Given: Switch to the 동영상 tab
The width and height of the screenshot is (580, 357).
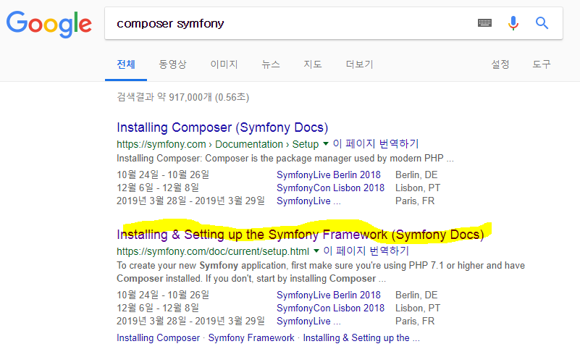Looking at the screenshot, I should coord(173,64).
